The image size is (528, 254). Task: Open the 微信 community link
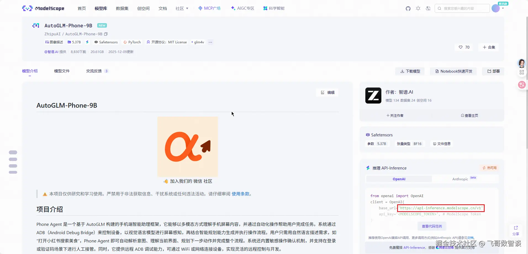click(198, 181)
